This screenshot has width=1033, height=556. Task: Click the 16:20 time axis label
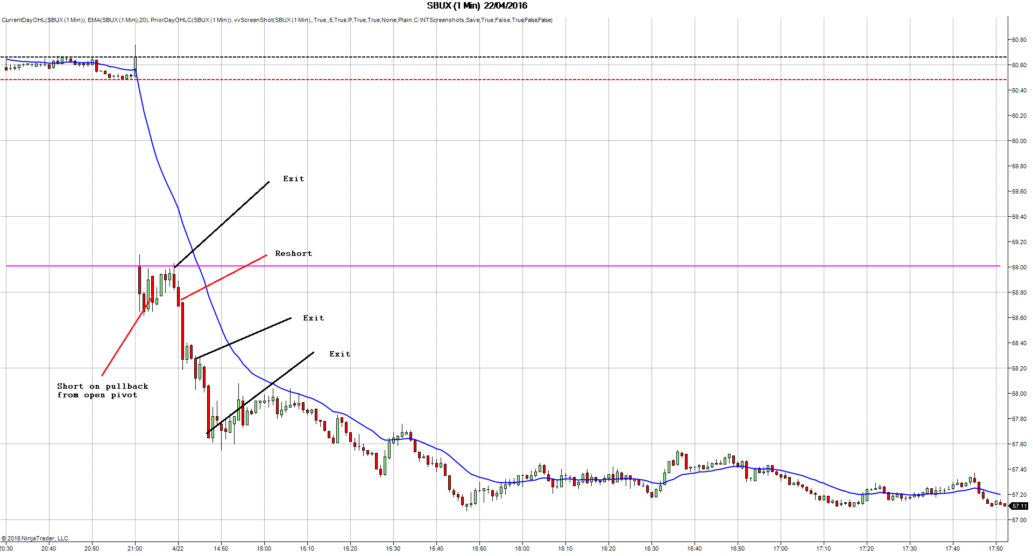coord(608,548)
